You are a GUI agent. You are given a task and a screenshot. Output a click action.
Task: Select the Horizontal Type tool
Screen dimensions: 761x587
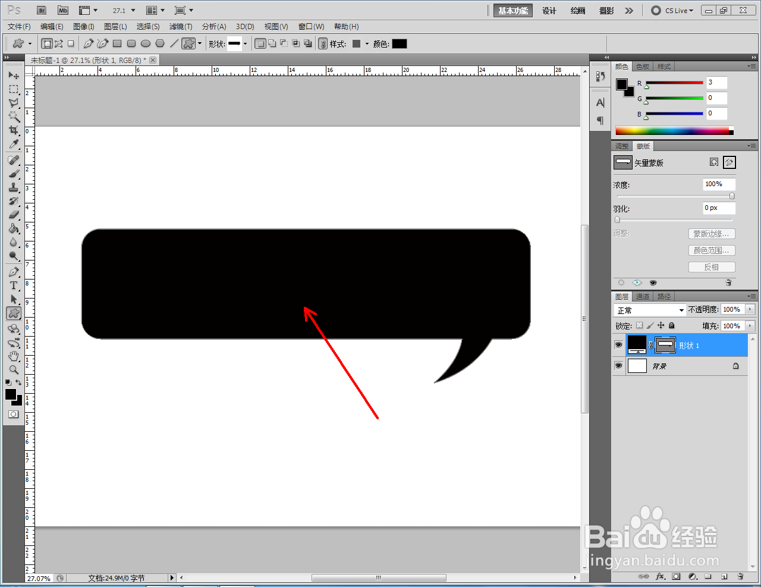(x=14, y=285)
